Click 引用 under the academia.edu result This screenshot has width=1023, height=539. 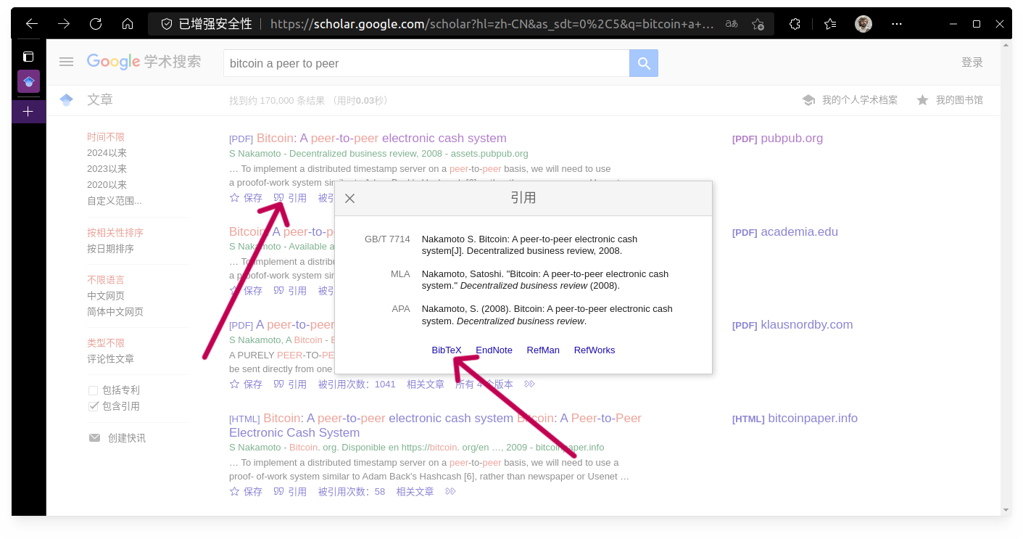click(x=290, y=291)
